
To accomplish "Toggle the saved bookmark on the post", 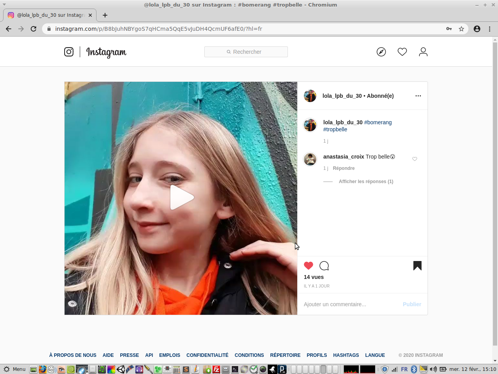I will click(417, 266).
